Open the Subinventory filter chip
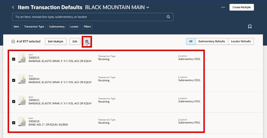The height and width of the screenshot is (138, 267). pos(57,26)
